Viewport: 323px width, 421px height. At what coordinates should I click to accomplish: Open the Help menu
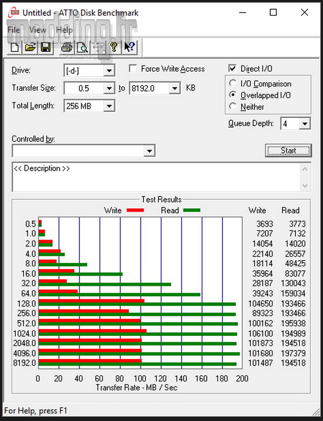[x=64, y=30]
